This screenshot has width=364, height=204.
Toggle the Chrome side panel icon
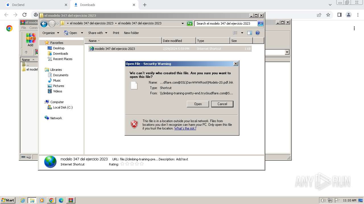click(x=339, y=15)
